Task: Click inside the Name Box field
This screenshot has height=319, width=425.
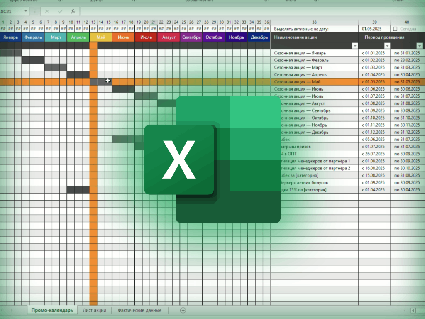Action: click(x=11, y=11)
